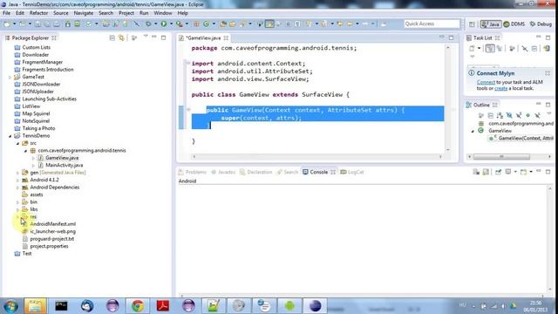Click the New Java Class green icon

tap(206, 24)
